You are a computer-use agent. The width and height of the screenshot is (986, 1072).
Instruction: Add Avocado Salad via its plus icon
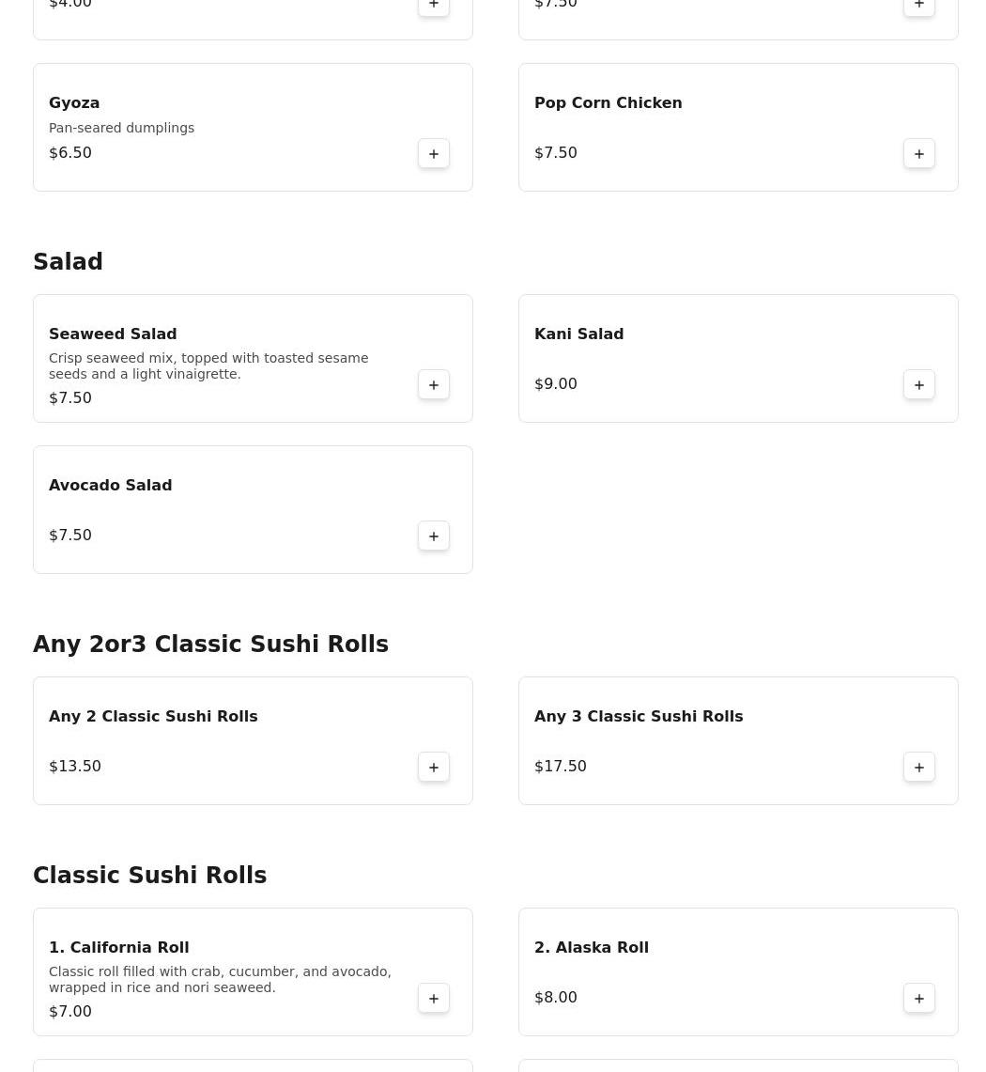[x=434, y=536]
